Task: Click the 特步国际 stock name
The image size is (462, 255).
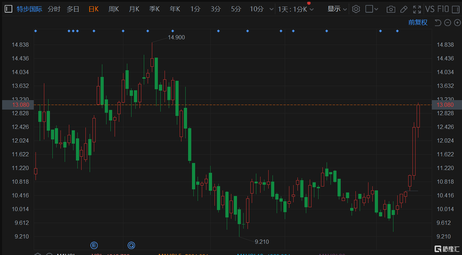Action: click(x=30, y=9)
